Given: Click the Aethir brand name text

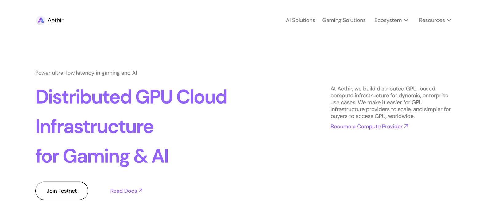Looking at the screenshot, I should coord(56,20).
